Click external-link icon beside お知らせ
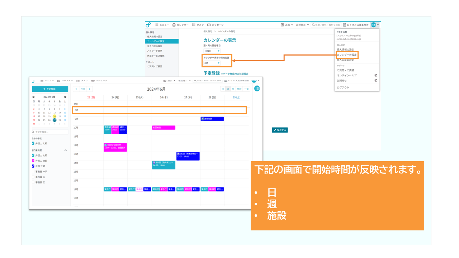The height and width of the screenshot is (258, 459). [376, 80]
